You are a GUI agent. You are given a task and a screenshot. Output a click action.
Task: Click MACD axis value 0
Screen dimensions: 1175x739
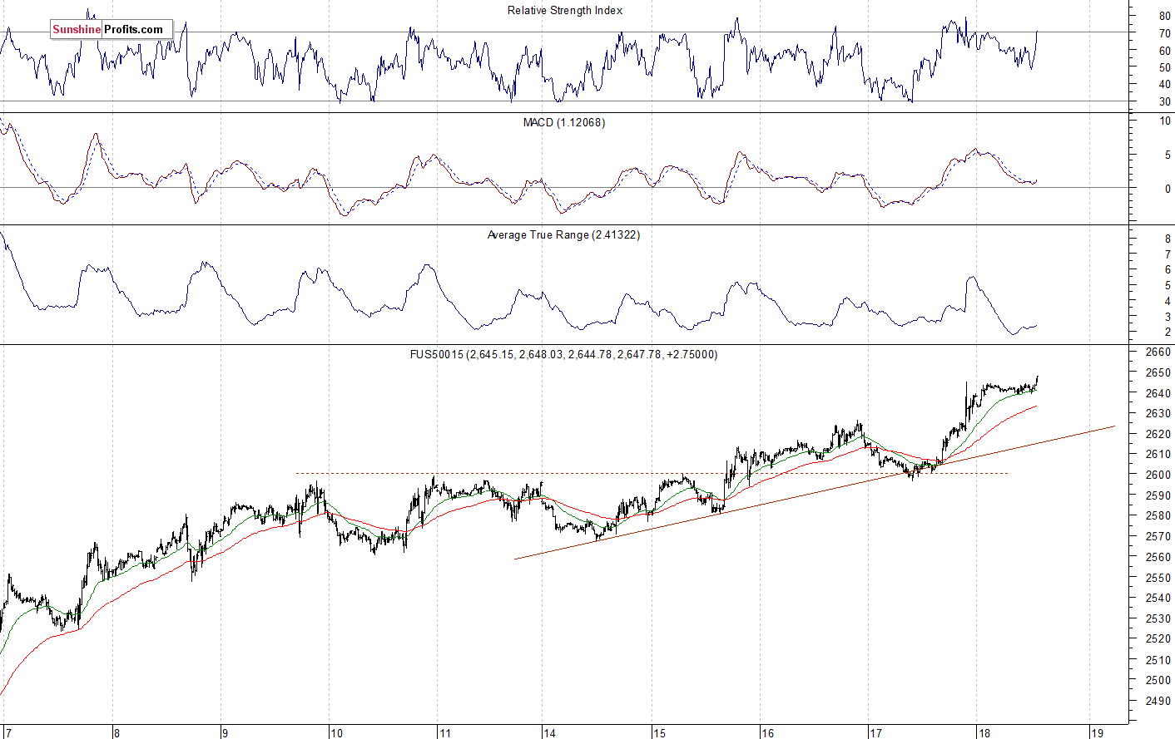click(1168, 189)
